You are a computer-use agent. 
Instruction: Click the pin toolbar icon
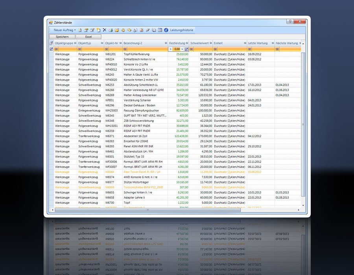pos(147,30)
